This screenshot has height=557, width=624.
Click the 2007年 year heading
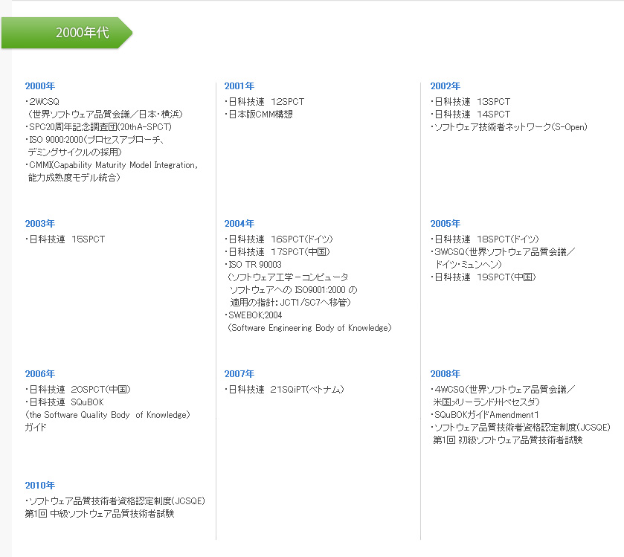(x=239, y=374)
